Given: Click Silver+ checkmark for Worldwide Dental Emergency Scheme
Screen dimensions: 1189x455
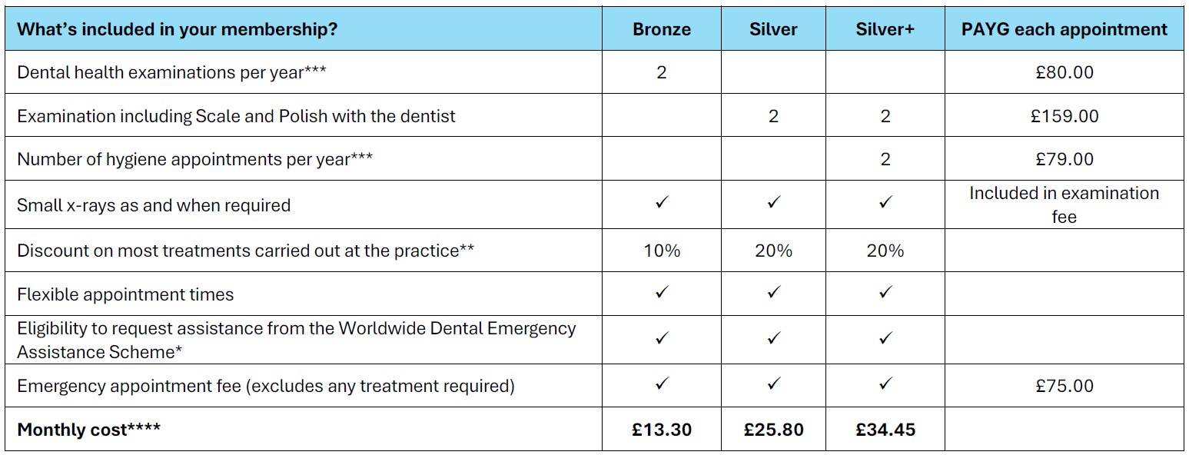Looking at the screenshot, I should 885,338.
